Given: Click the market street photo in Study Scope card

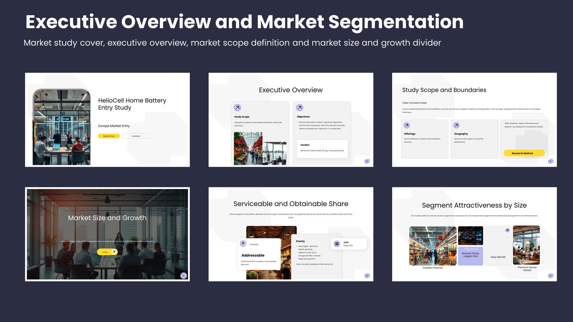Looking at the screenshot, I should tap(248, 148).
